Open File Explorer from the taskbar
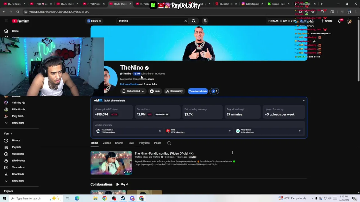 tap(95, 198)
